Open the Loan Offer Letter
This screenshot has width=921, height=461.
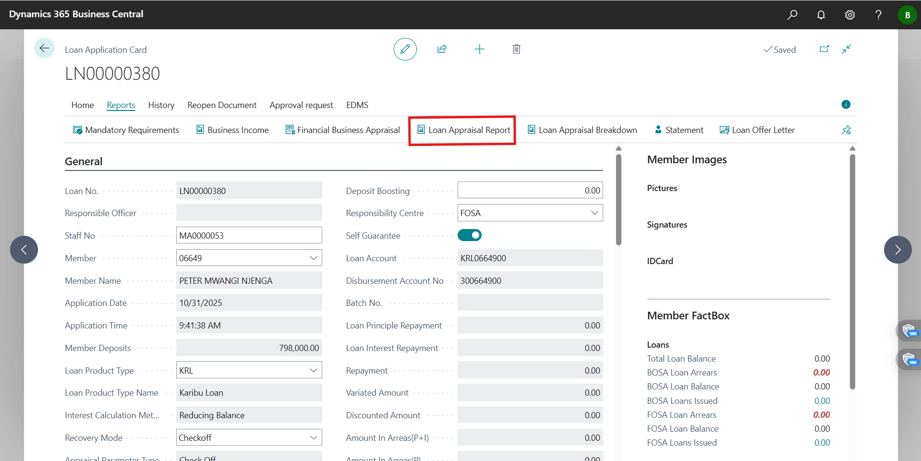pyautogui.click(x=757, y=130)
